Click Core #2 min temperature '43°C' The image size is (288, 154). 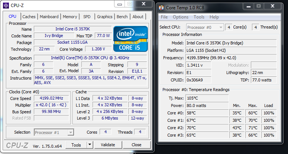pyautogui.click(x=237, y=128)
